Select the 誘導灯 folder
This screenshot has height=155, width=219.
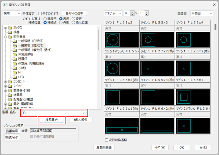click(23, 59)
